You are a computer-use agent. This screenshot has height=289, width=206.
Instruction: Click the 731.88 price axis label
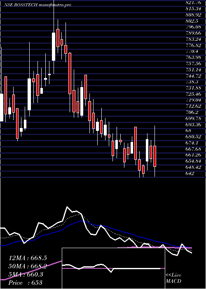pyautogui.click(x=193, y=88)
